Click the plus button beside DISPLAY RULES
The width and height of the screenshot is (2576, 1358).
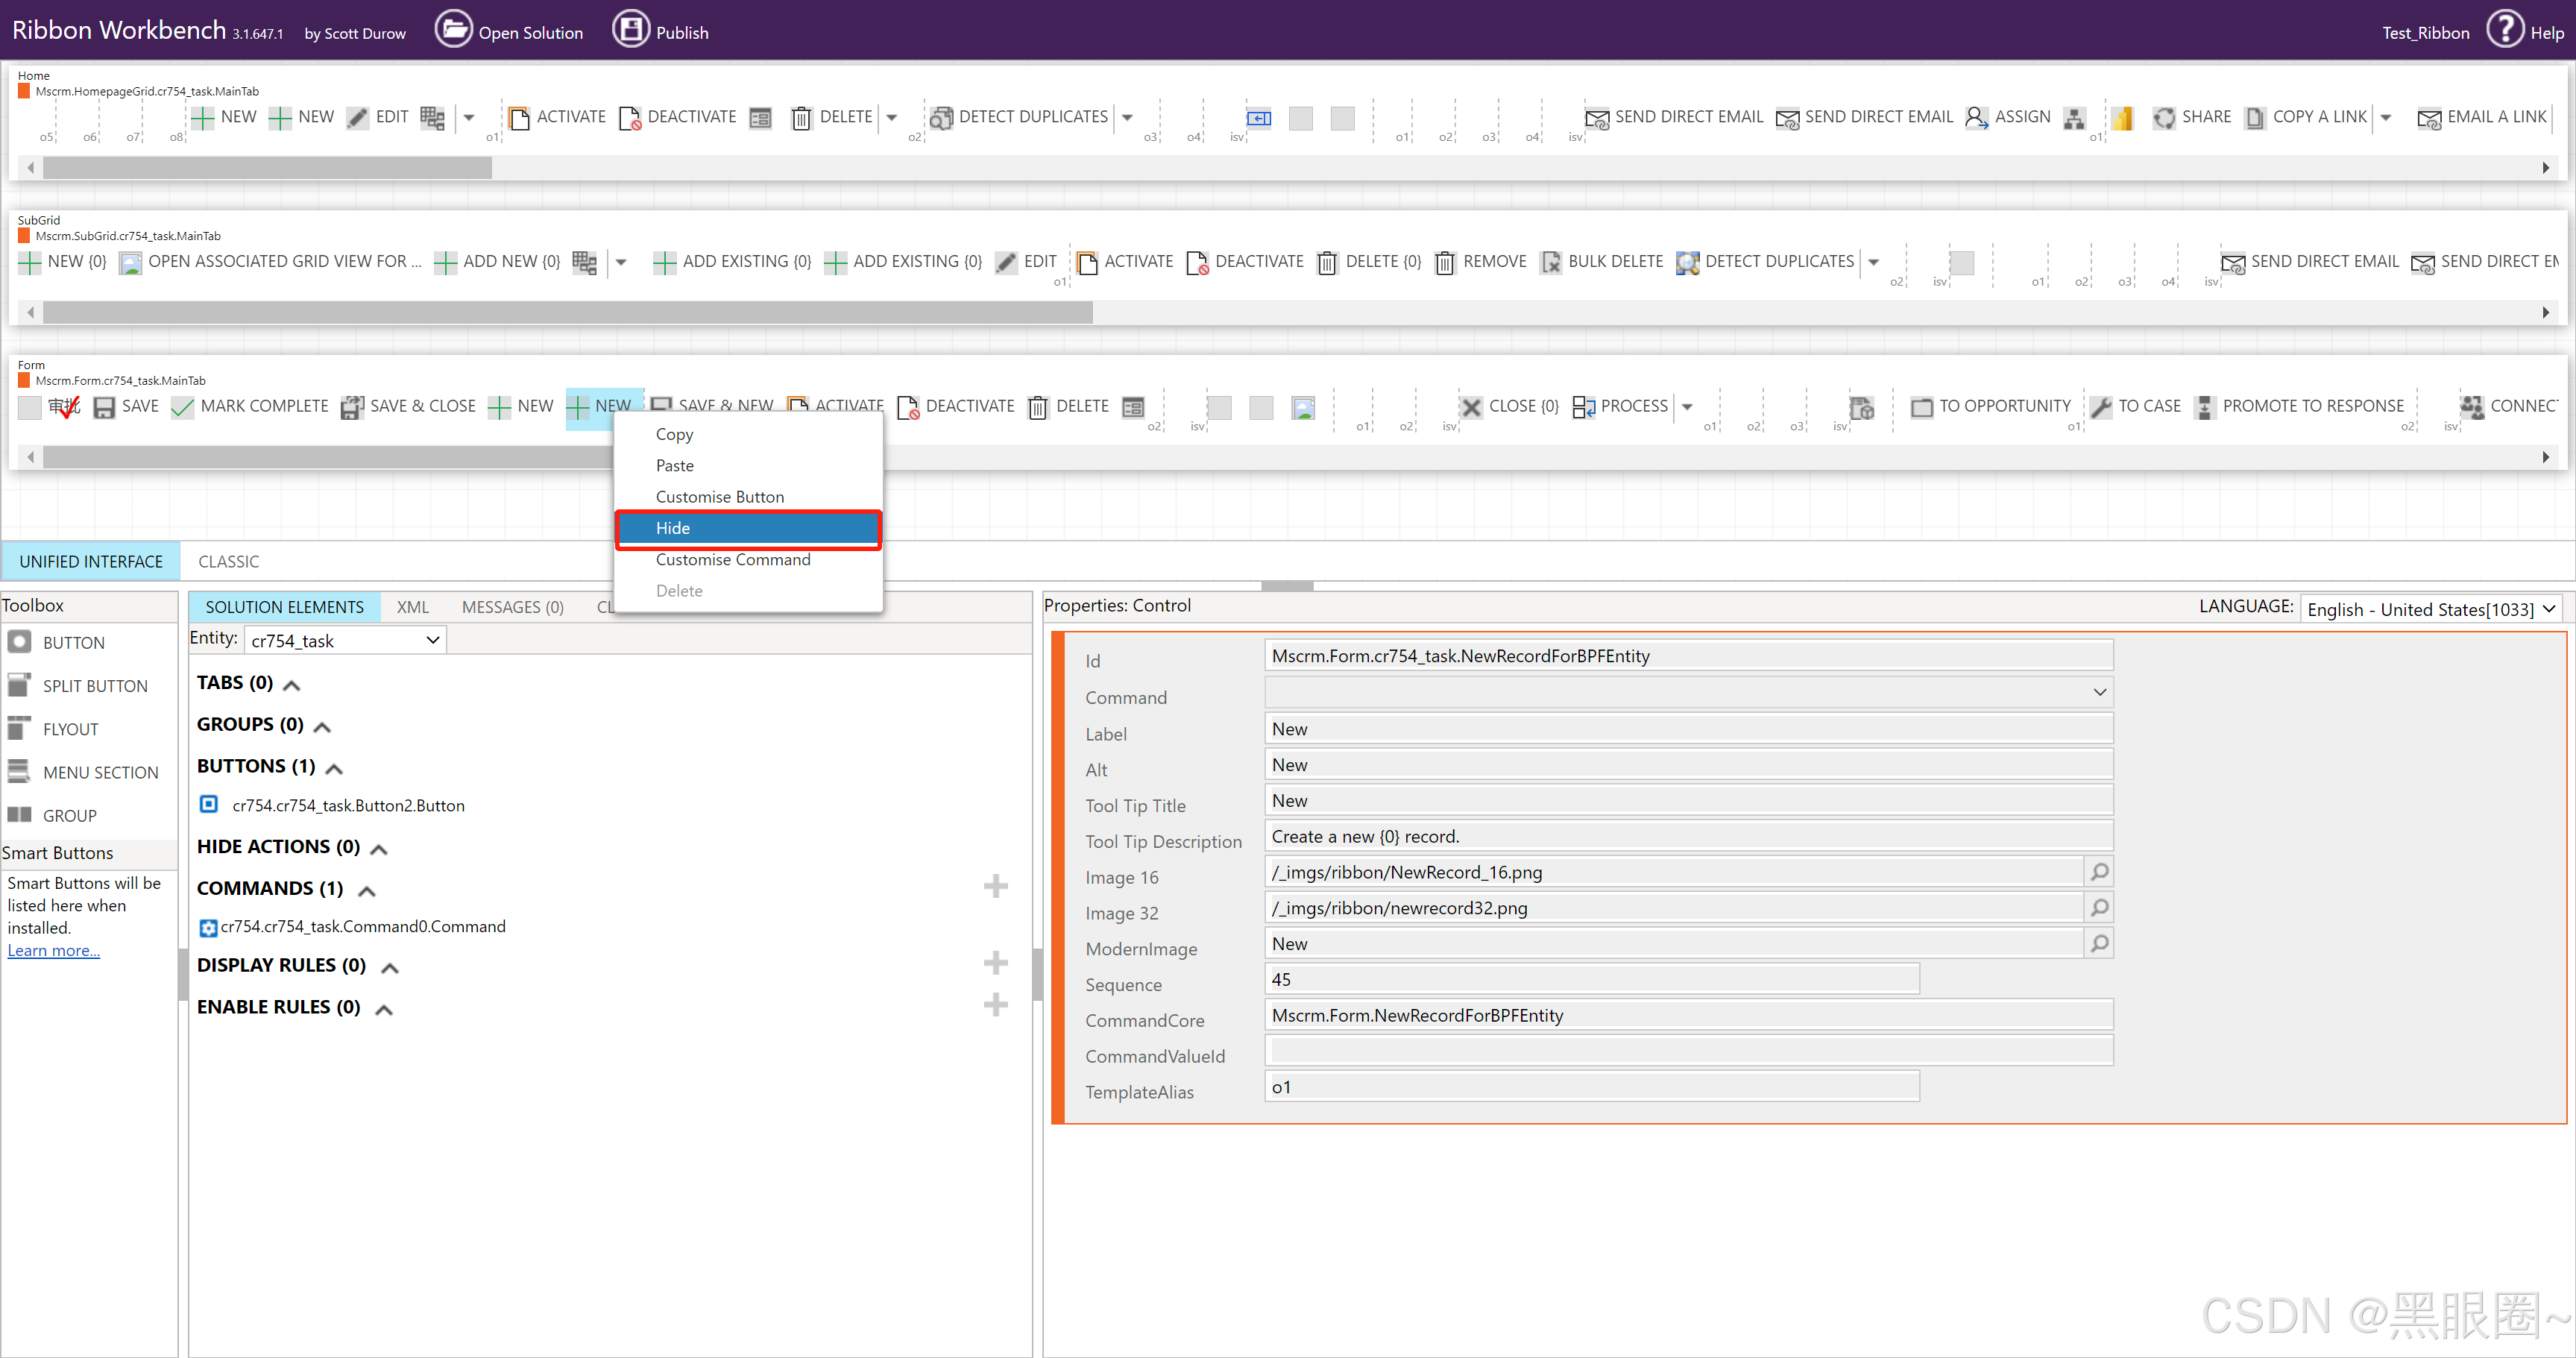coord(996,962)
